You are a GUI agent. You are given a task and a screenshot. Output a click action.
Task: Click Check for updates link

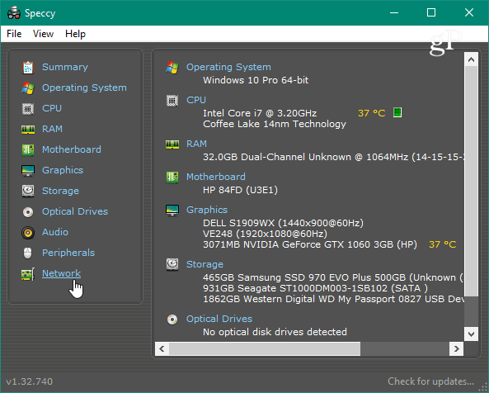pyautogui.click(x=430, y=381)
